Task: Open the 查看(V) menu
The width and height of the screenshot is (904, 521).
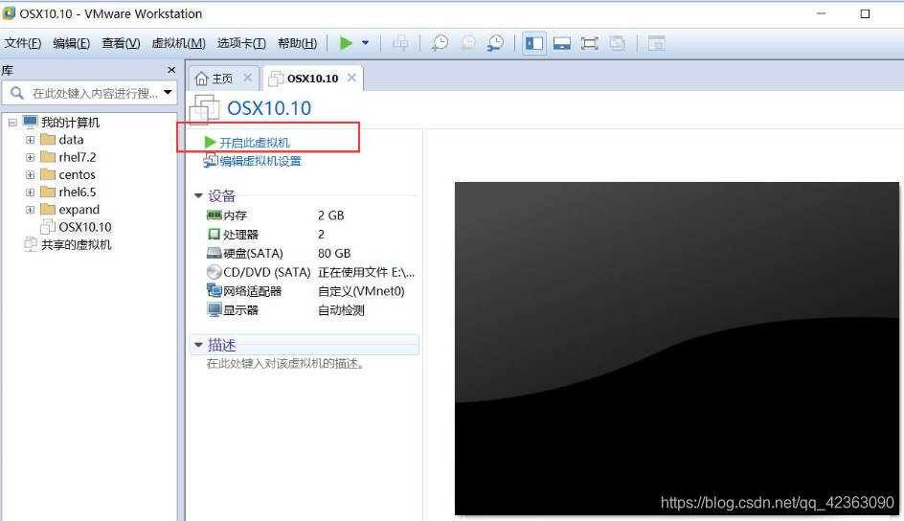Action: [121, 43]
